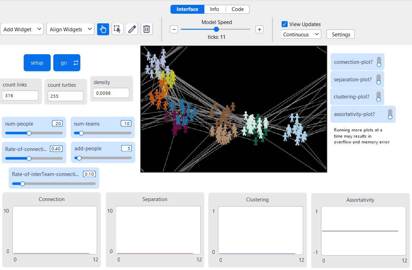Image resolution: width=412 pixels, height=270 pixels.
Task: Click the overflow and memory error note
Action: (x=362, y=136)
